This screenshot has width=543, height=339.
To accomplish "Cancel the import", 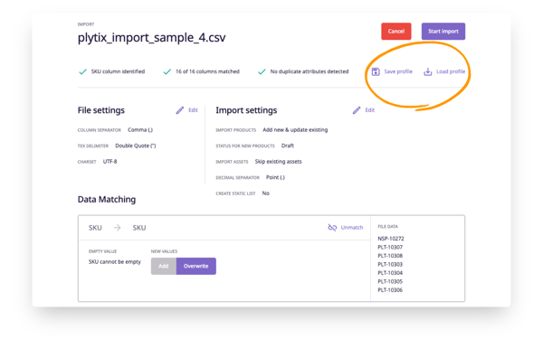I will tap(396, 32).
